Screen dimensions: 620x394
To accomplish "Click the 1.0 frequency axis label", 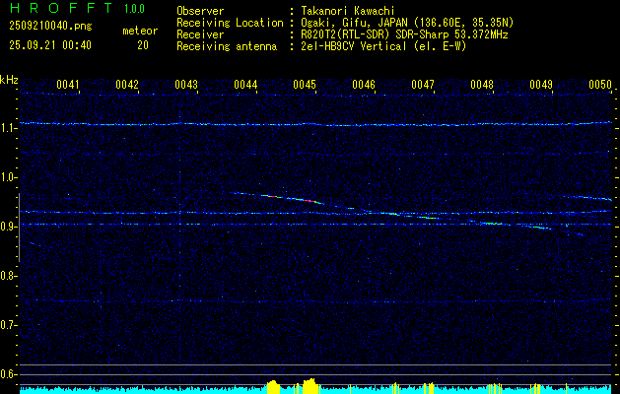I will (x=7, y=177).
